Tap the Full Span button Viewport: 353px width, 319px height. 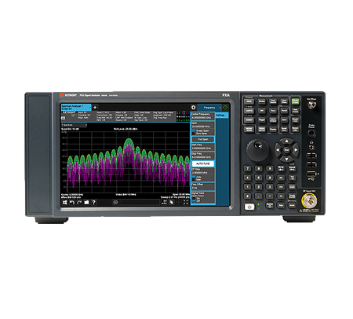tap(203, 139)
